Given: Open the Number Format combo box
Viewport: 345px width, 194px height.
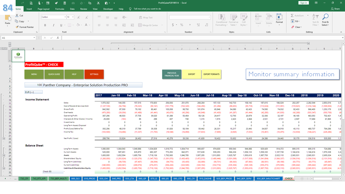Looking at the screenshot, I should (190, 17).
